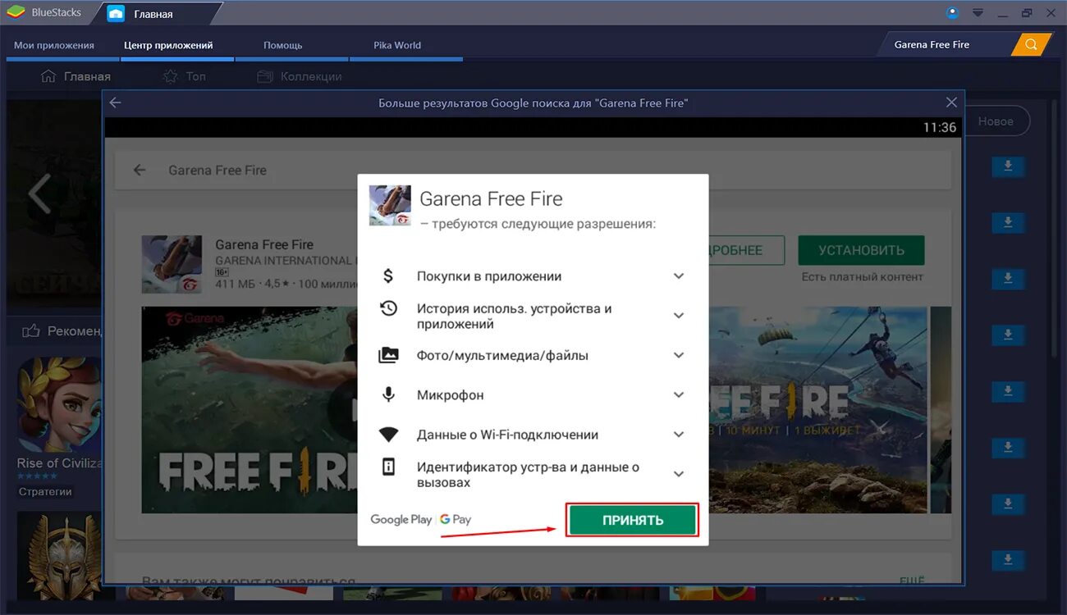Click the Новое button
Image resolution: width=1067 pixels, height=615 pixels.
(996, 121)
